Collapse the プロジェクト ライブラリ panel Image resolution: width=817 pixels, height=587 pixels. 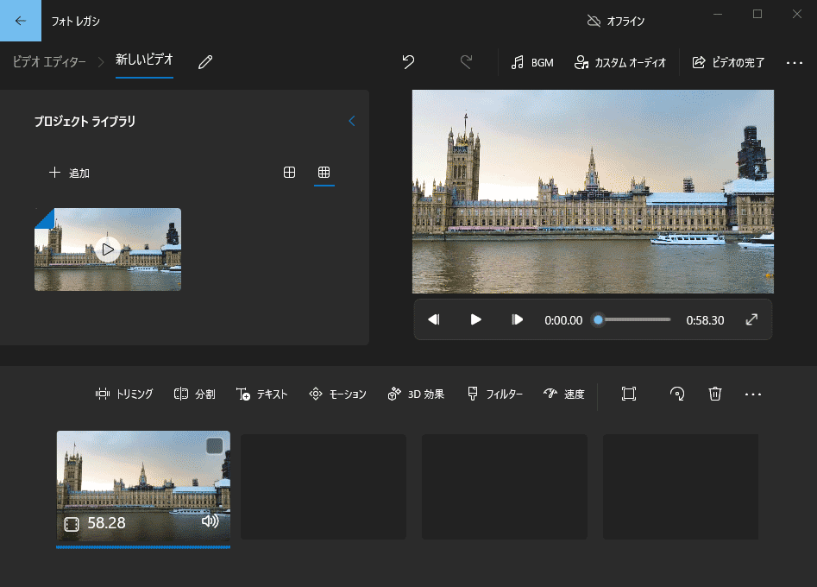pos(351,121)
